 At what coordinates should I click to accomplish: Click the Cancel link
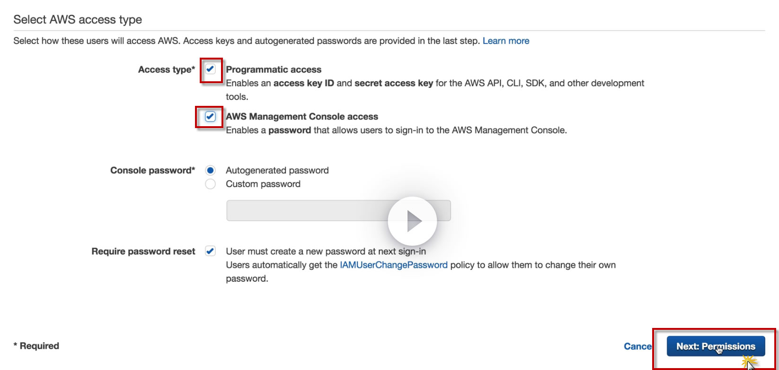tap(637, 346)
